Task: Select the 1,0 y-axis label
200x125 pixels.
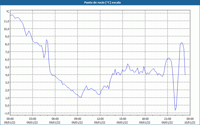Action: click(7, 98)
